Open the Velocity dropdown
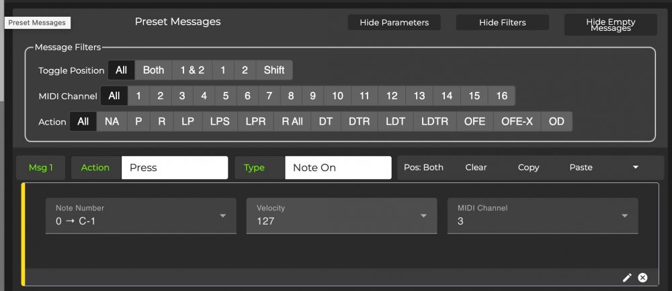 tap(423, 216)
